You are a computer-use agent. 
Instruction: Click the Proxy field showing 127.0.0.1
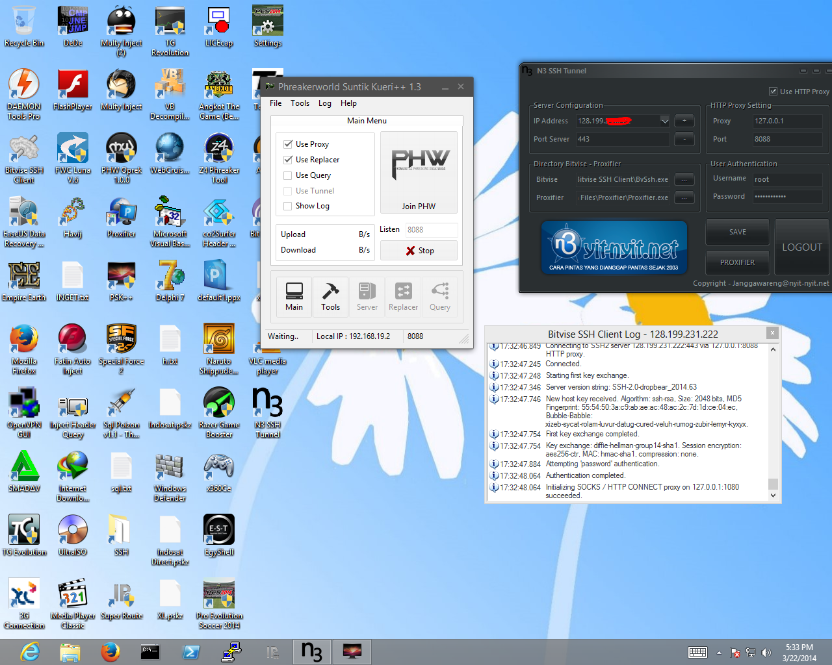coord(787,121)
